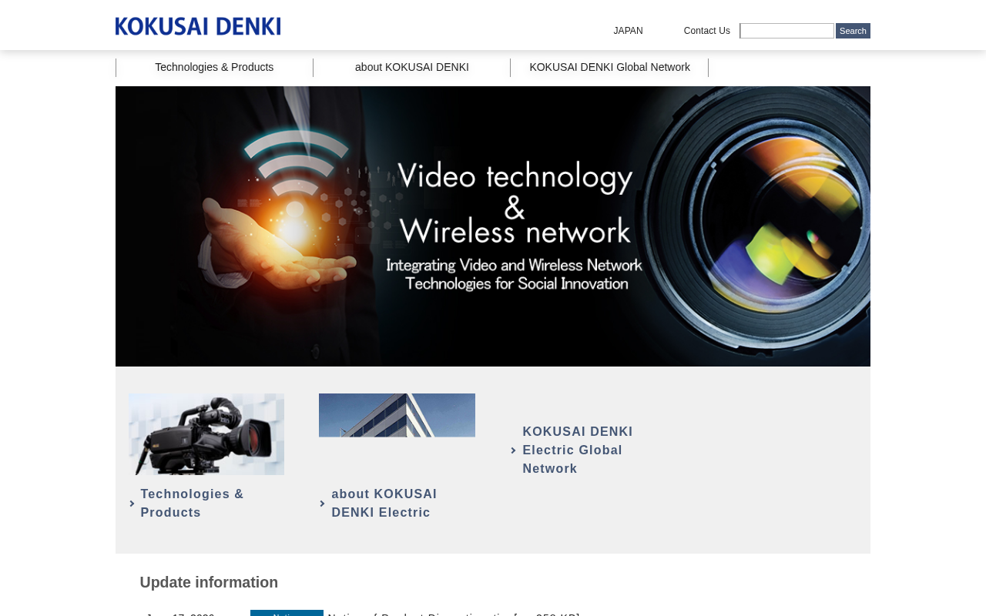Follow KOKUSAI DENKI Electric Global Network link

[578, 450]
